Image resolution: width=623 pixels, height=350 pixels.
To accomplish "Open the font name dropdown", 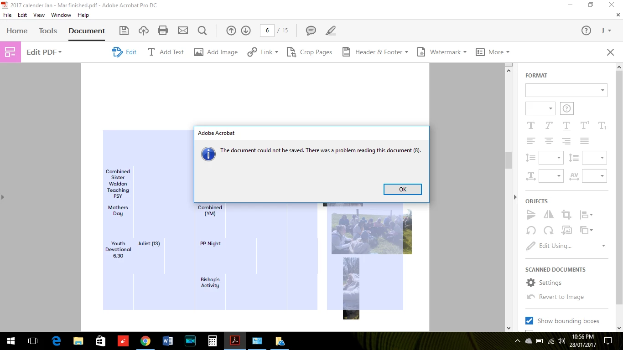I will pos(566,90).
